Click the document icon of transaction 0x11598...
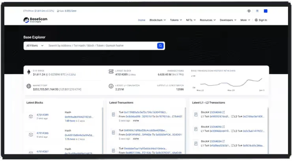The height and width of the screenshot is (161, 292). (x=113, y=115)
